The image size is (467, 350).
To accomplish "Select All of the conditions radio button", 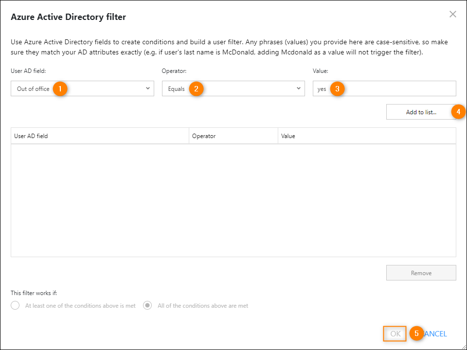I will click(147, 305).
